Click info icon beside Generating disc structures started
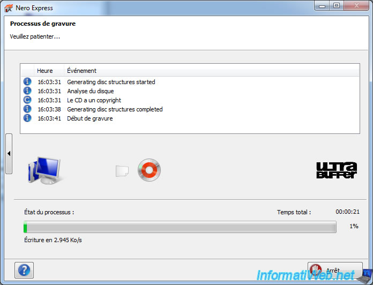Viewport: 373px width, 285px height. 27,82
